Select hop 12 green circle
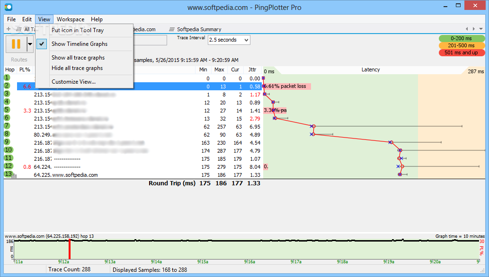Screen dimensions: 489x277 pyautogui.click(x=9, y=166)
